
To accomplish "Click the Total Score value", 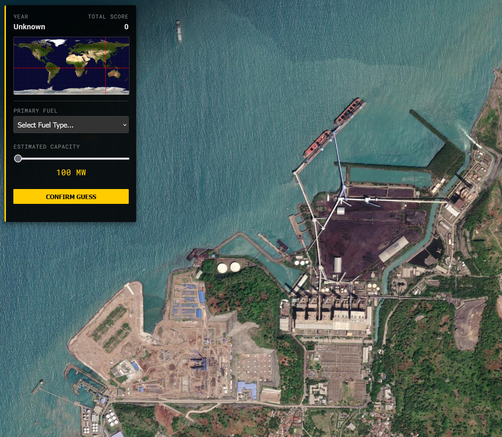I will point(126,27).
